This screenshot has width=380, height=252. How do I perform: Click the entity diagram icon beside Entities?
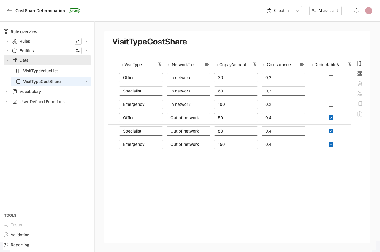(x=78, y=51)
